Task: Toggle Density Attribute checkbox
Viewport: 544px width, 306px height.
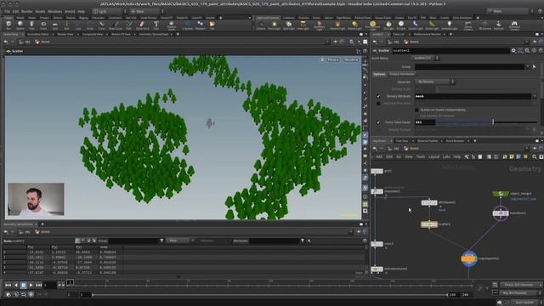Action: pyautogui.click(x=378, y=96)
